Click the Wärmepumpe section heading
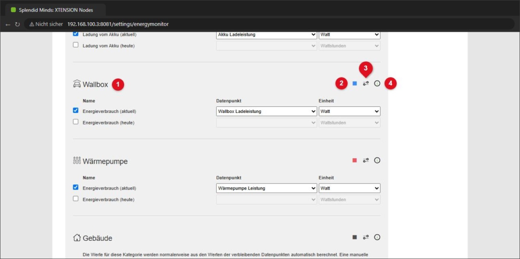Image resolution: width=520 pixels, height=259 pixels. [105, 161]
